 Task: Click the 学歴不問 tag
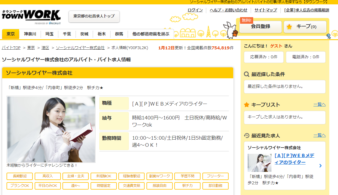(x=187, y=176)
